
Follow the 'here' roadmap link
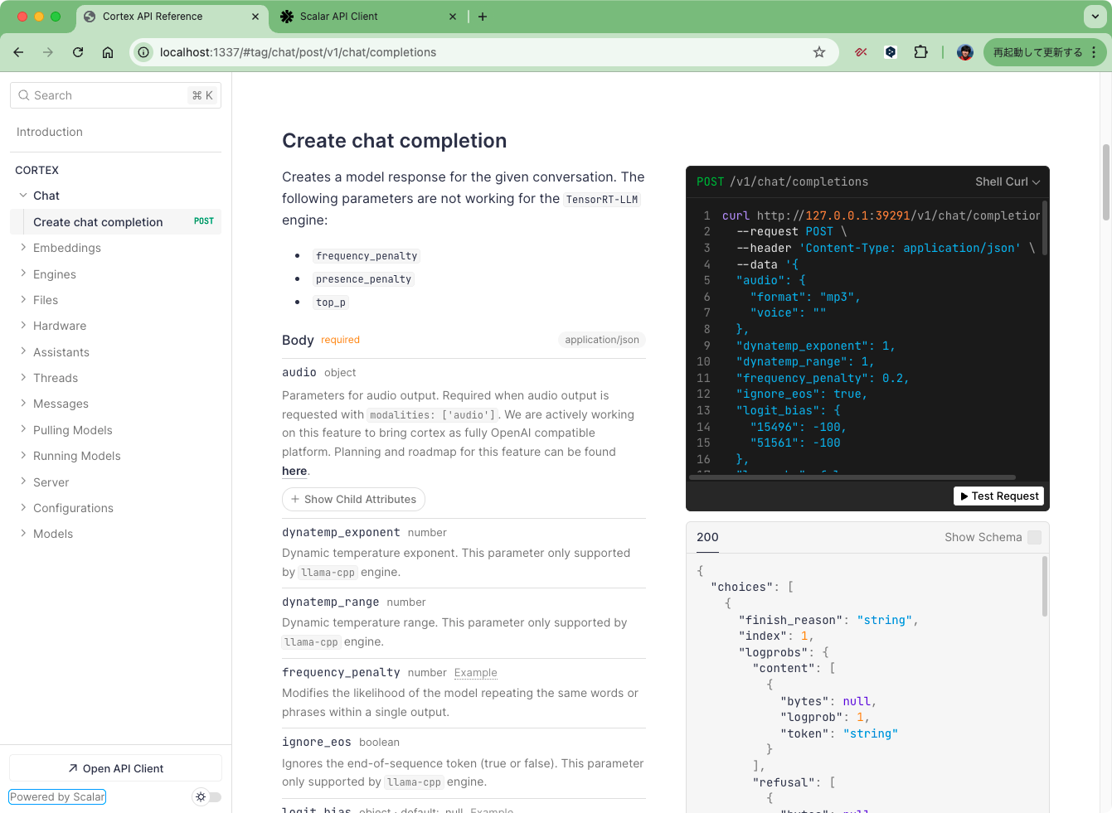pos(294,471)
